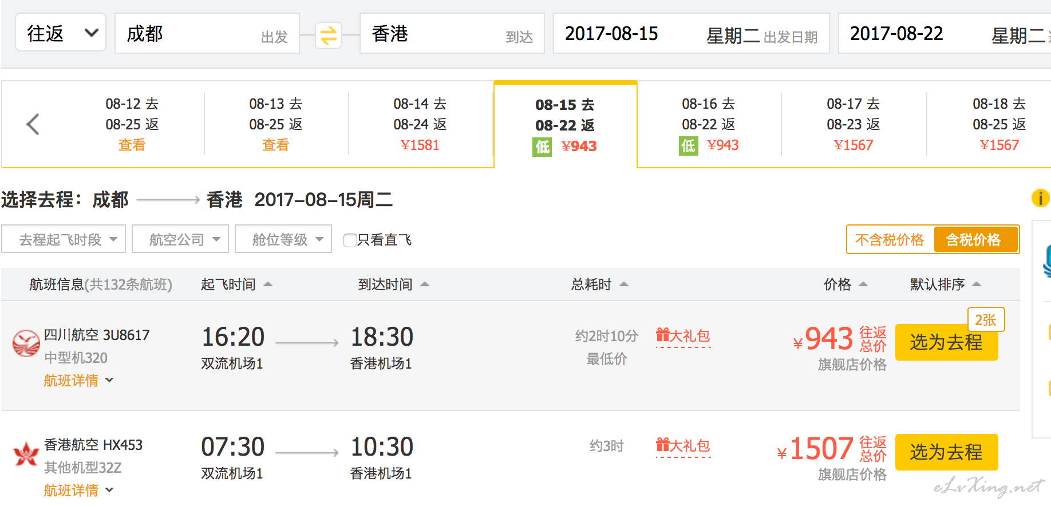Click arrival time 10:30

382,446
